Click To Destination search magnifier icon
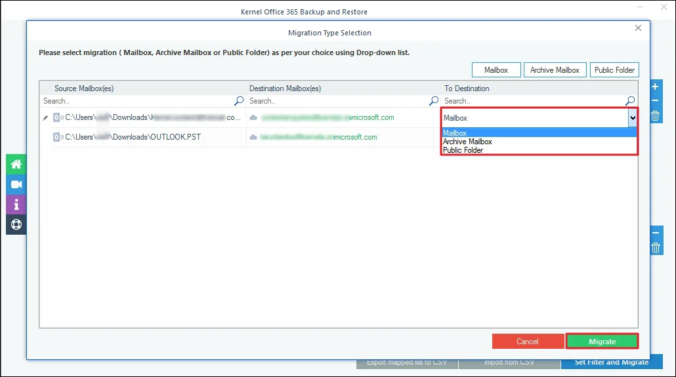Image resolution: width=676 pixels, height=377 pixels. point(630,101)
